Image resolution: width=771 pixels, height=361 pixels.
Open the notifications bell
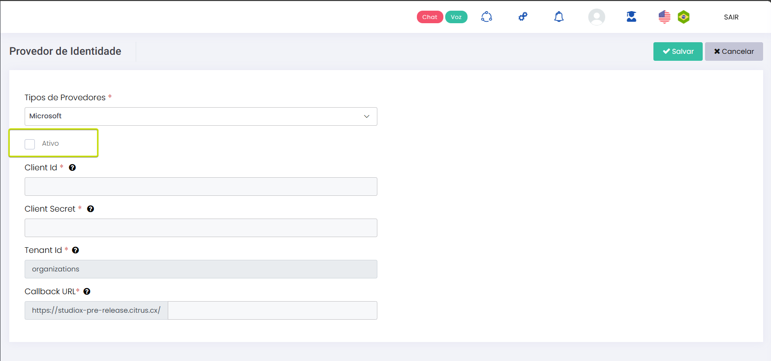tap(559, 17)
